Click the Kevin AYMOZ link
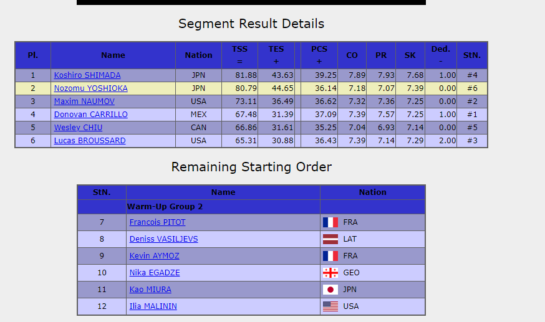The width and height of the screenshot is (545, 322). coord(153,256)
